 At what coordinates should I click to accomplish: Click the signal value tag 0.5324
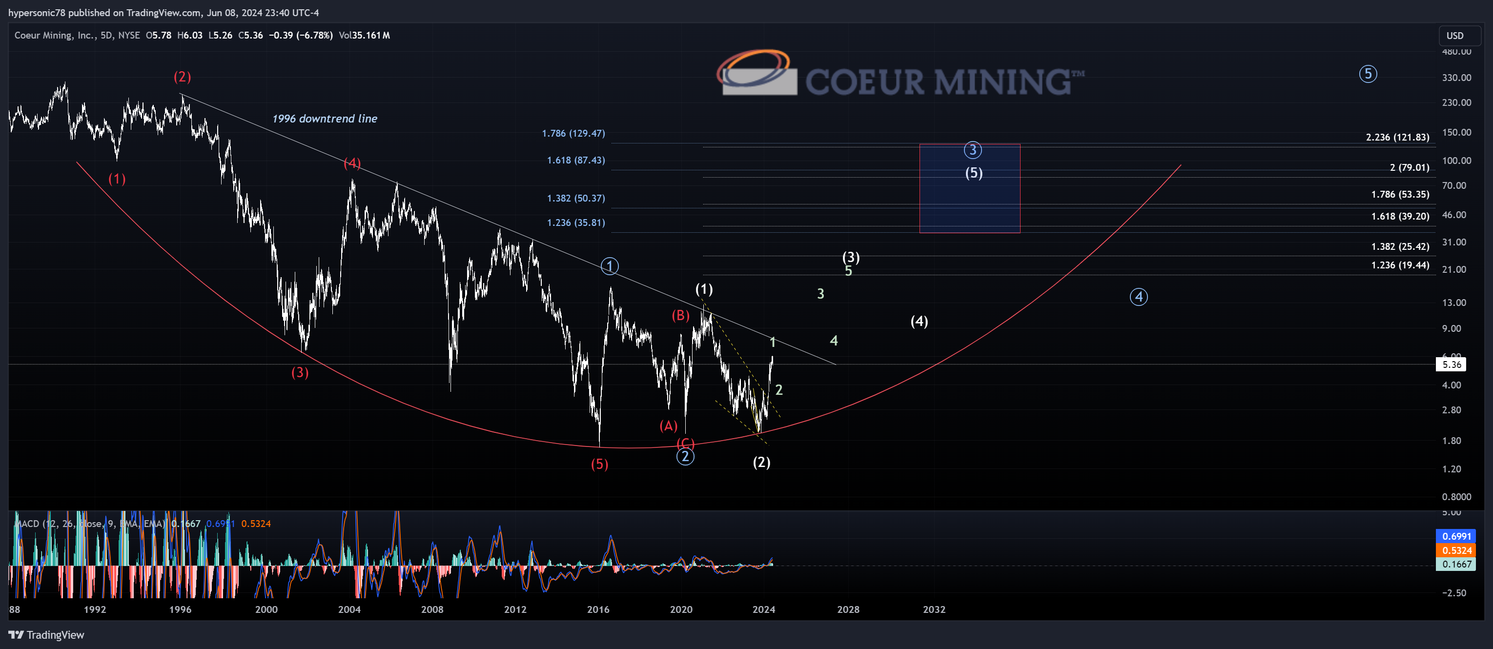[1456, 550]
